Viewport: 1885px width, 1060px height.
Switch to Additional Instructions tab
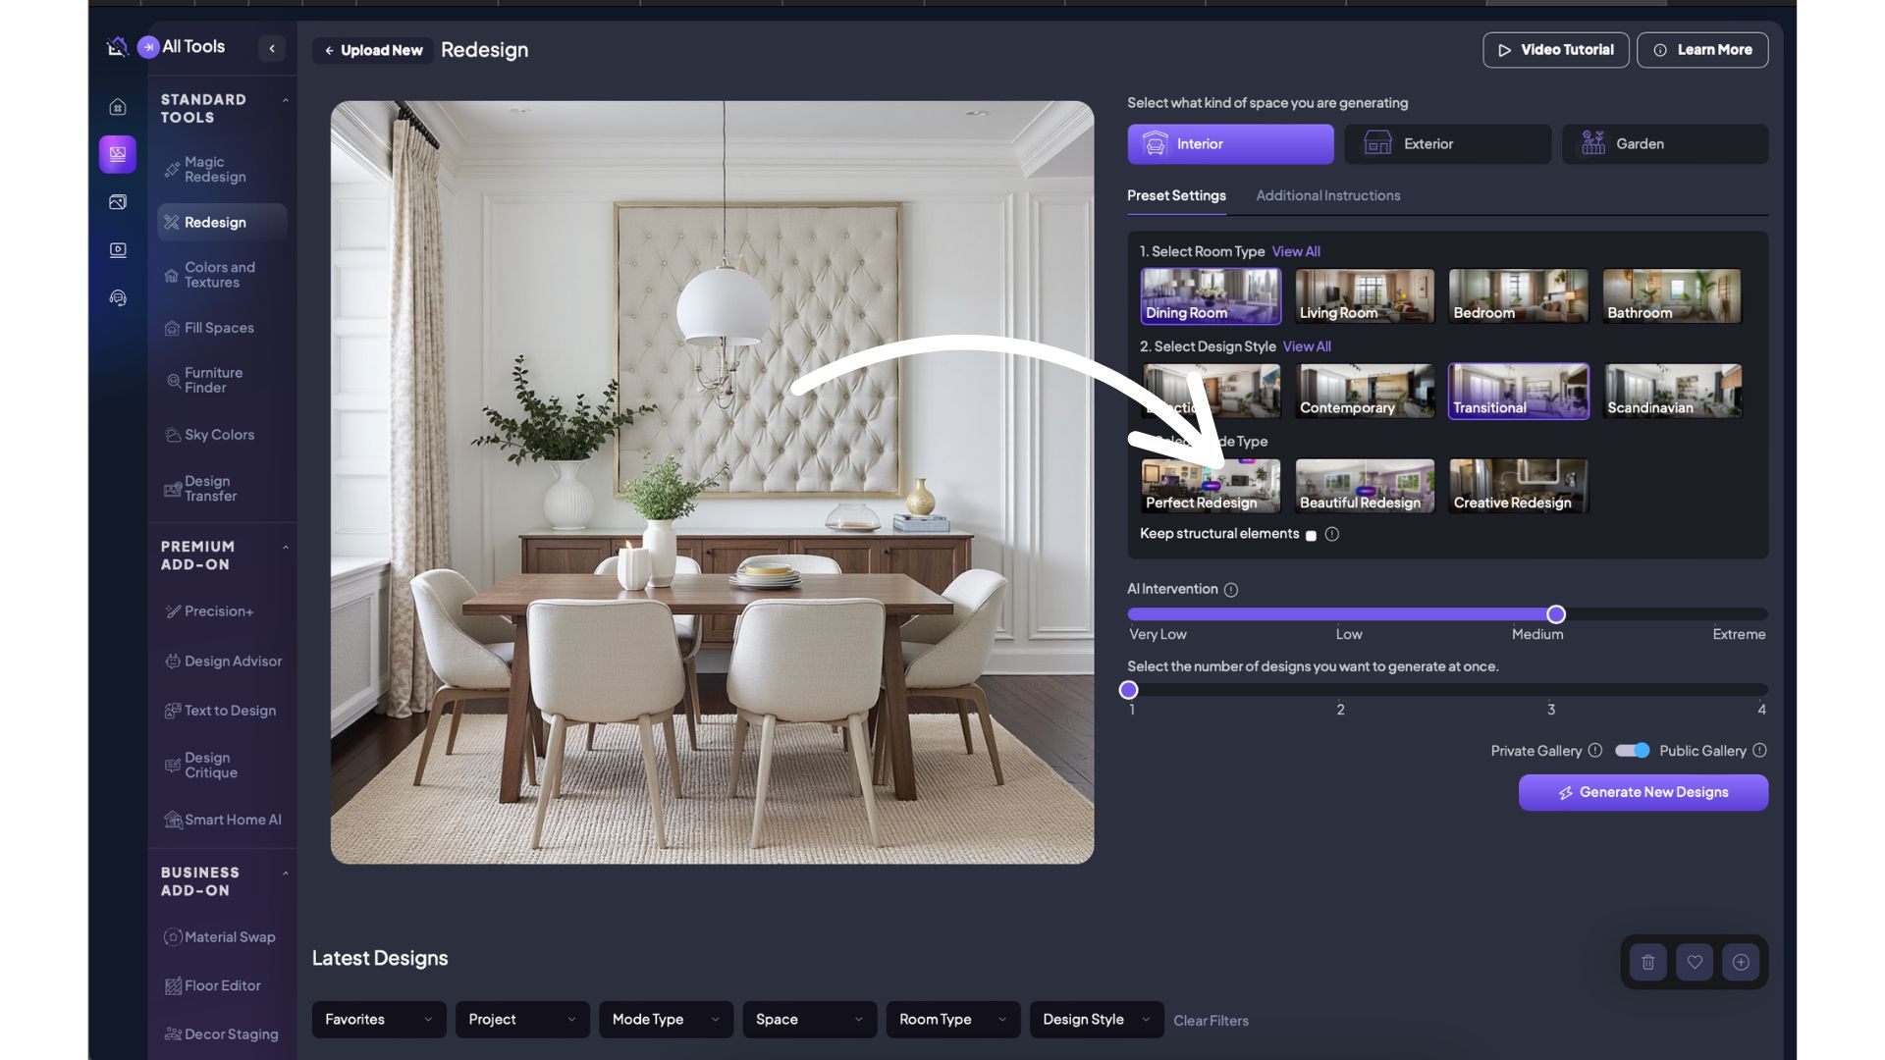(1327, 196)
